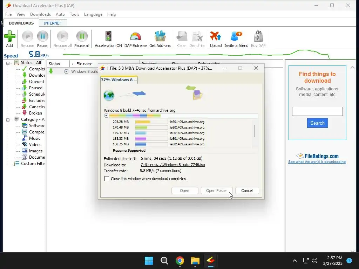The width and height of the screenshot is (359, 269).
Task: Open the Tools menu
Action: [74, 14]
